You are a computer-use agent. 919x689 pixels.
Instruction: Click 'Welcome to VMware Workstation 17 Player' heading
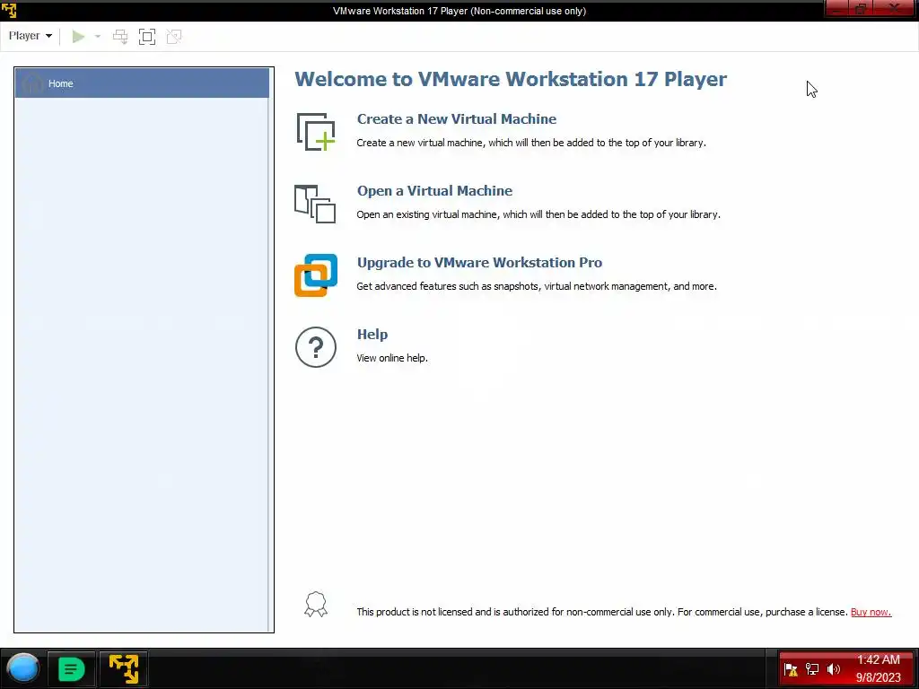click(511, 79)
